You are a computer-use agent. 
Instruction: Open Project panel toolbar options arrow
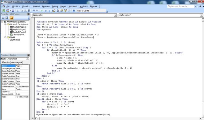(29, 19)
